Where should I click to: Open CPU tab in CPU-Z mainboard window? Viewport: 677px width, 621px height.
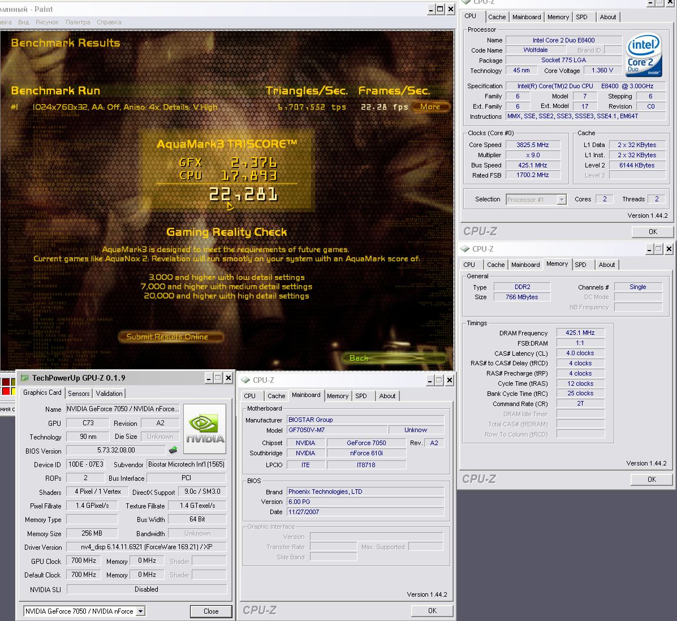tap(249, 396)
